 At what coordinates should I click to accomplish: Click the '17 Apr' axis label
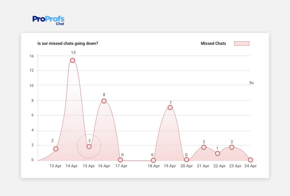tap(121, 166)
